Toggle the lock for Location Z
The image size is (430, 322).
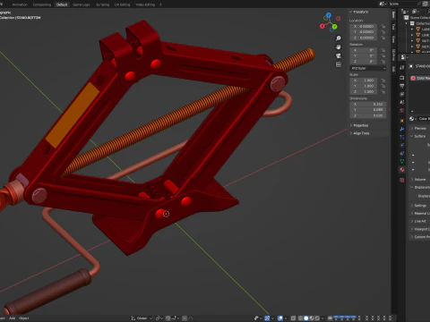[383, 38]
